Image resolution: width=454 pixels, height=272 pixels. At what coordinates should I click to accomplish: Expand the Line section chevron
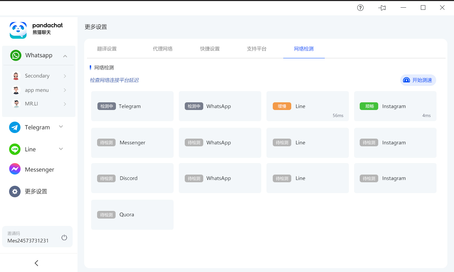tap(61, 149)
